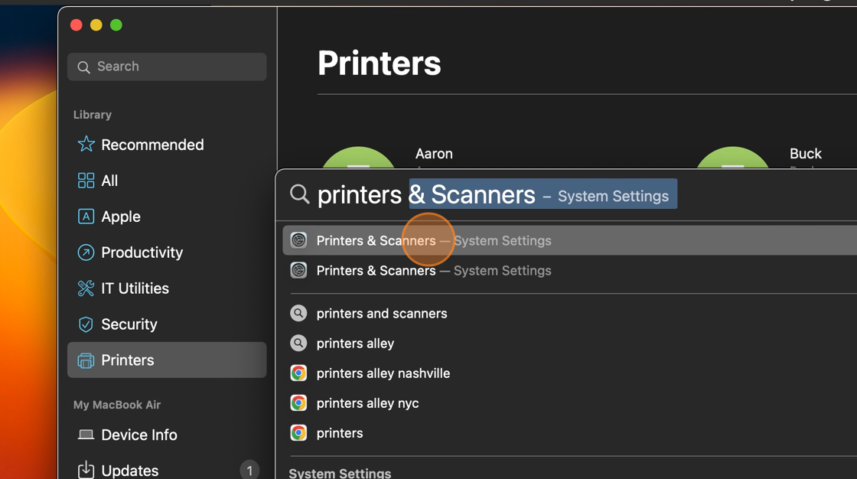The image size is (857, 479).
Task: Click the star icon beside Recommended
Action: tap(86, 145)
